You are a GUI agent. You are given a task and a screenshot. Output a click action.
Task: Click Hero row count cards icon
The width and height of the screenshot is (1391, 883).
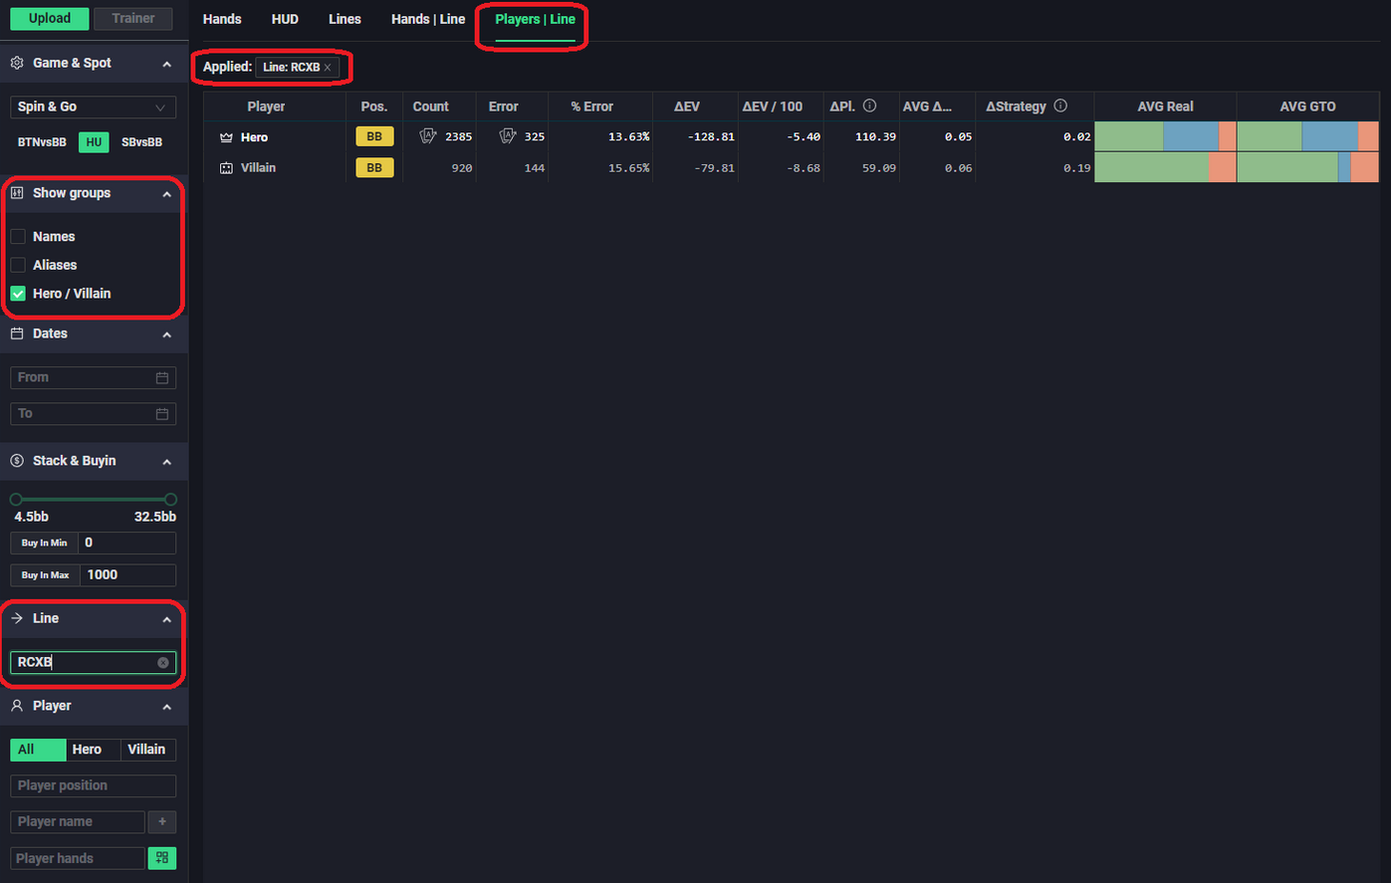428,136
